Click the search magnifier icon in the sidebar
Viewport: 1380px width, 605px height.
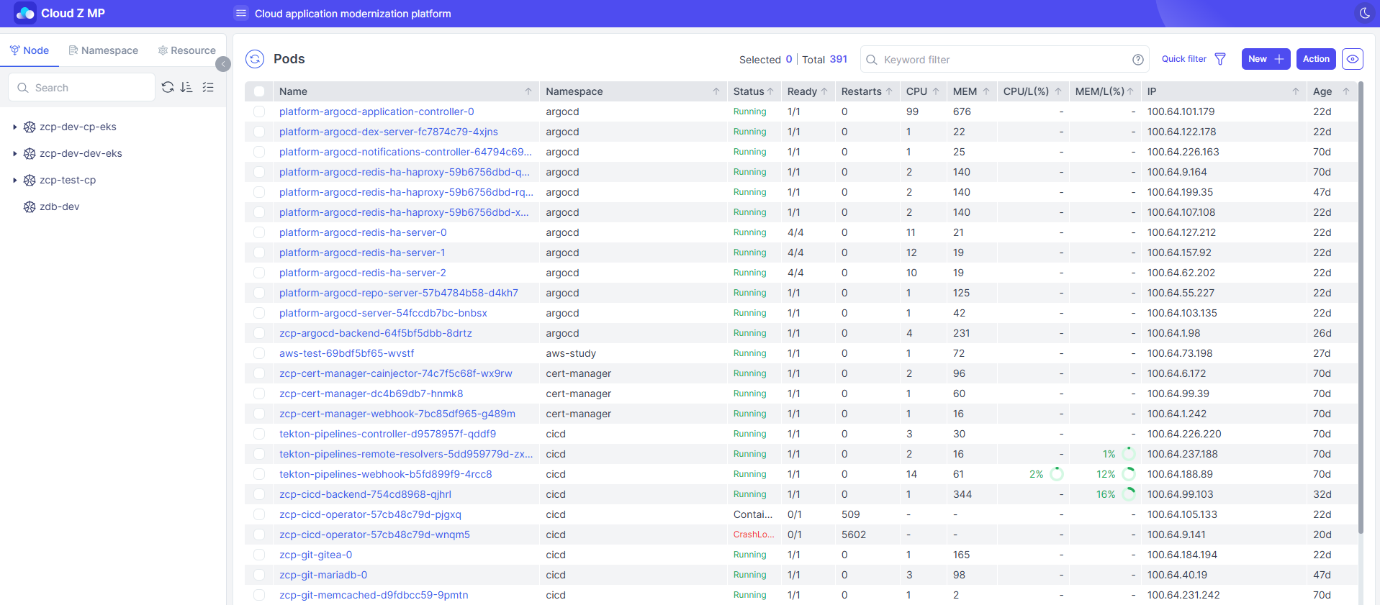click(23, 88)
